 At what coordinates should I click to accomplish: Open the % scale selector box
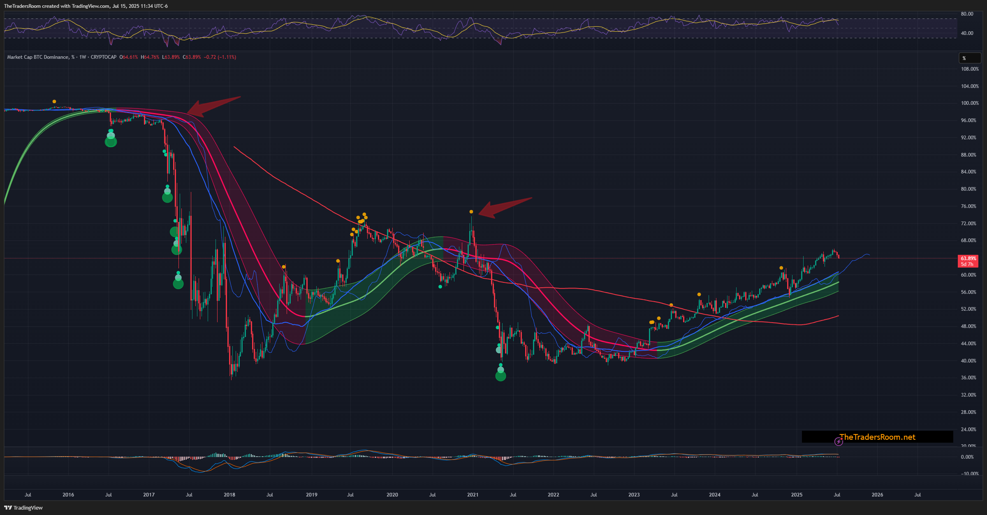(x=969, y=58)
